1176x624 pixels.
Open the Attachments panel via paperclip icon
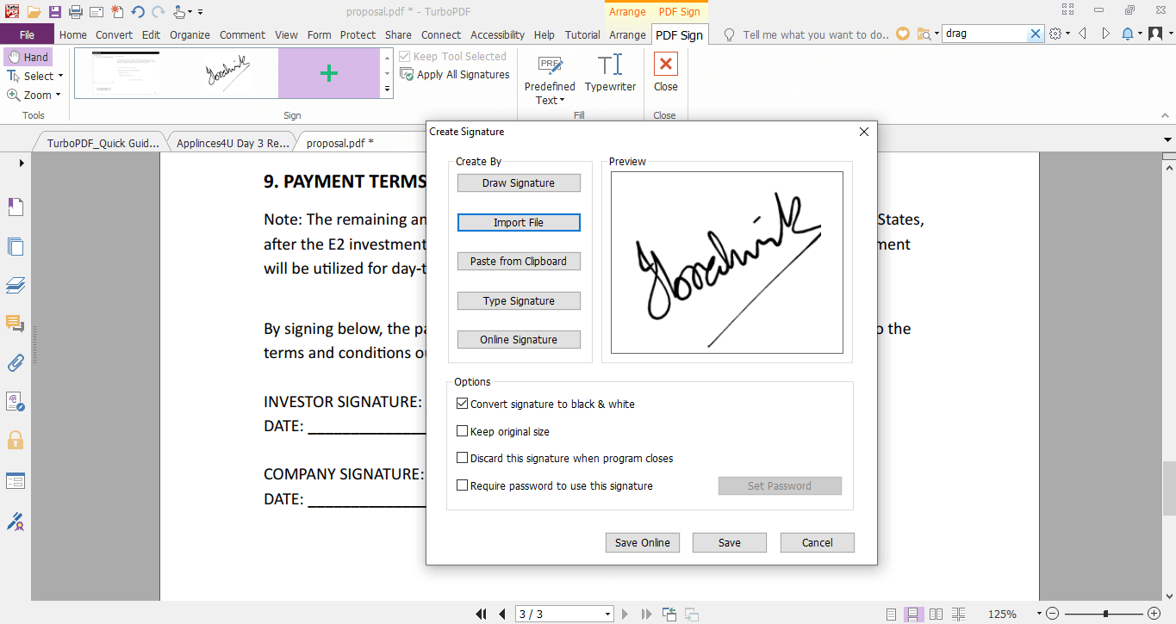click(x=15, y=362)
